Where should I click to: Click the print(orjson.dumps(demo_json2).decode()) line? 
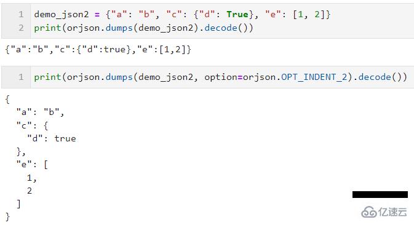tap(143, 28)
